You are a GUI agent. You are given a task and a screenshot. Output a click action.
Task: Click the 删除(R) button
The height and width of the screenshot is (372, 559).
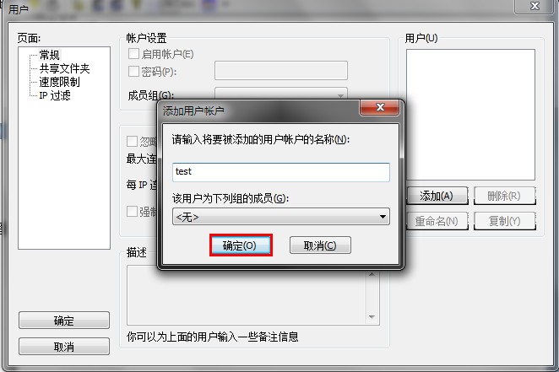point(504,196)
